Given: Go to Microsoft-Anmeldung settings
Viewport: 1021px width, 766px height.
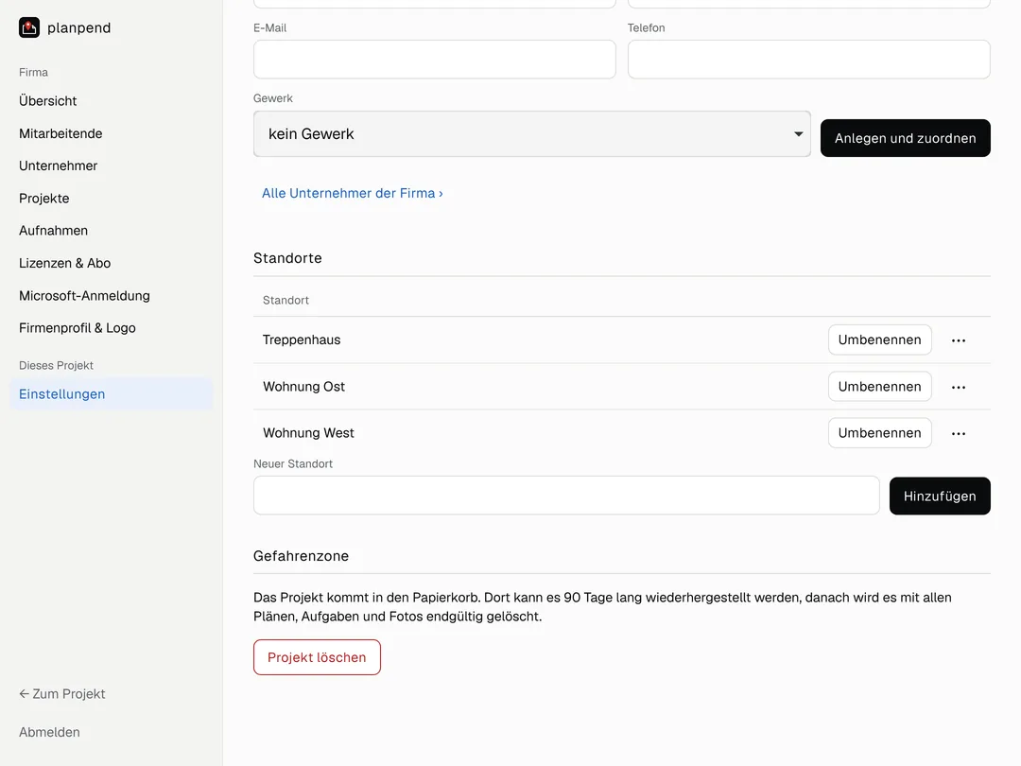Looking at the screenshot, I should coord(84,296).
